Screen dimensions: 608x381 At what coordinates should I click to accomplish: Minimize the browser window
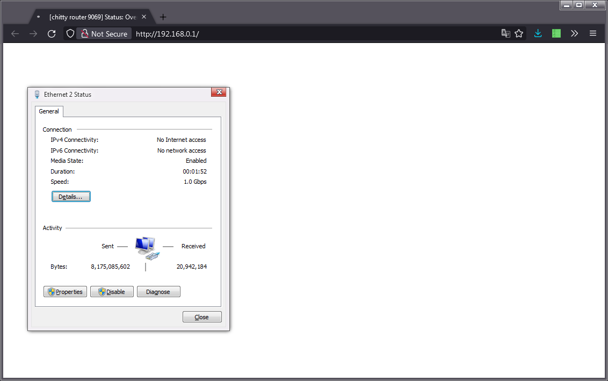[567, 5]
